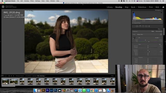Click the Auto tone button
This screenshot has width=166, height=93.
coord(160,44)
